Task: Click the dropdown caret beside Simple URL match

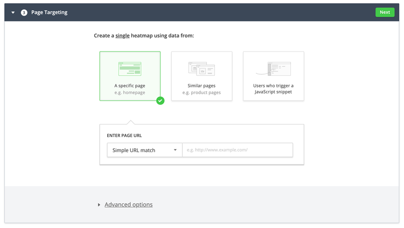Action: point(175,150)
